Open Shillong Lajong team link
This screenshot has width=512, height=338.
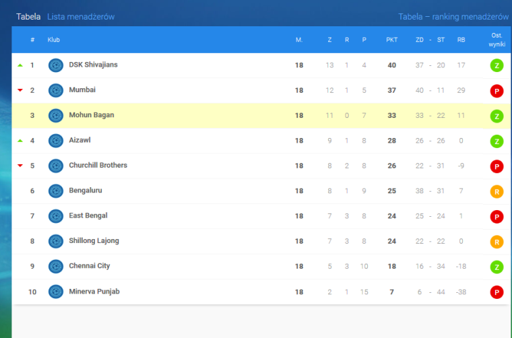click(x=94, y=241)
